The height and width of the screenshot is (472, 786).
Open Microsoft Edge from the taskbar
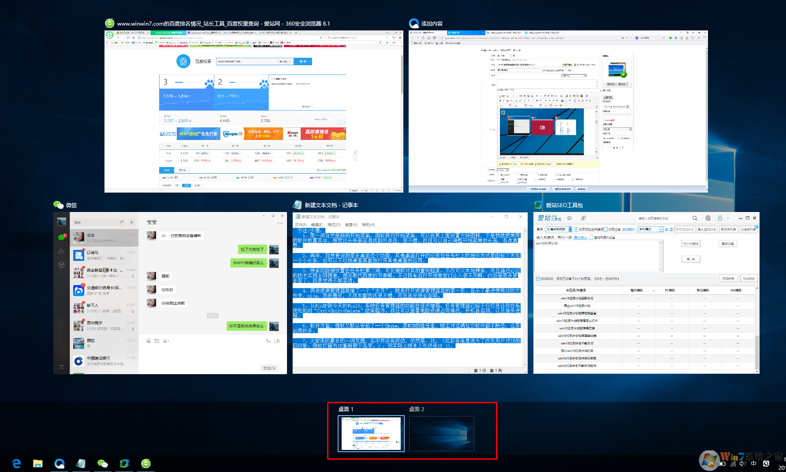click(x=17, y=463)
